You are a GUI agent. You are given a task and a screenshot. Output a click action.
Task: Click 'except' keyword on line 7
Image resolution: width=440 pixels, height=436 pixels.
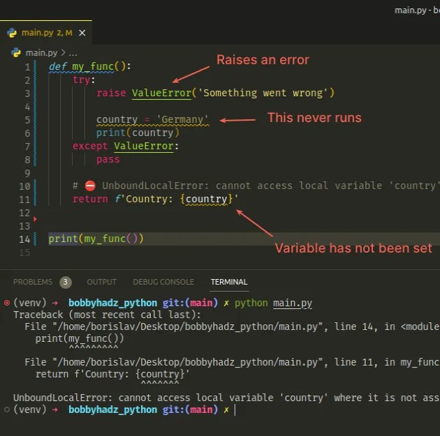[x=90, y=146]
